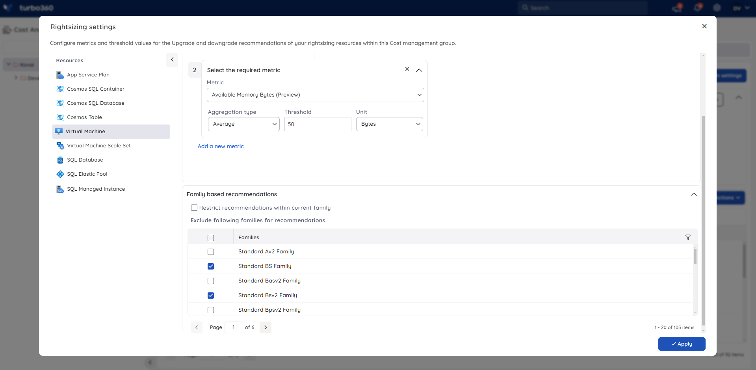Image resolution: width=756 pixels, height=370 pixels.
Task: Select SQL Elastic Pool resource
Action: [111, 174]
